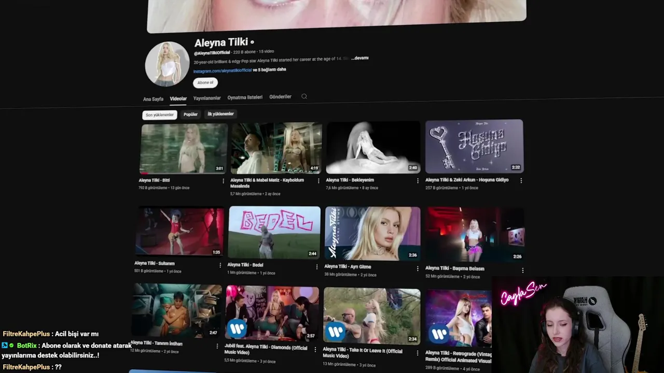Open options menu for Take It Or Leave It
The image size is (664, 373).
tap(418, 353)
